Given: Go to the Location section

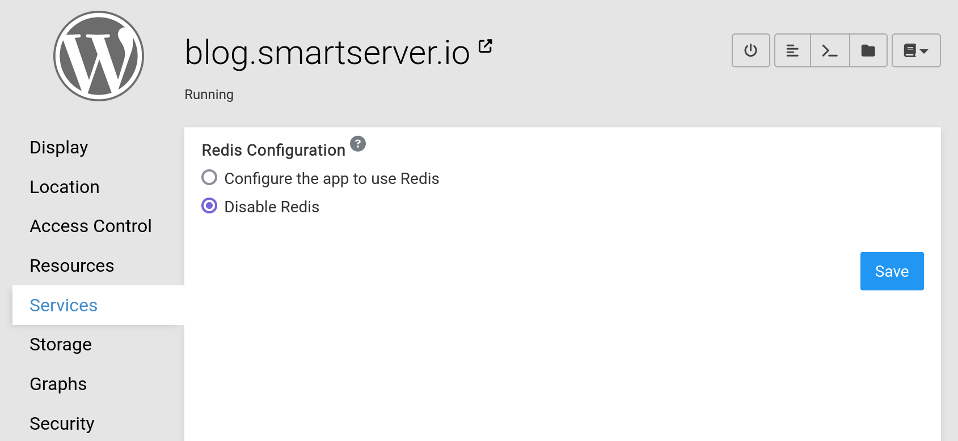Looking at the screenshot, I should [x=65, y=187].
